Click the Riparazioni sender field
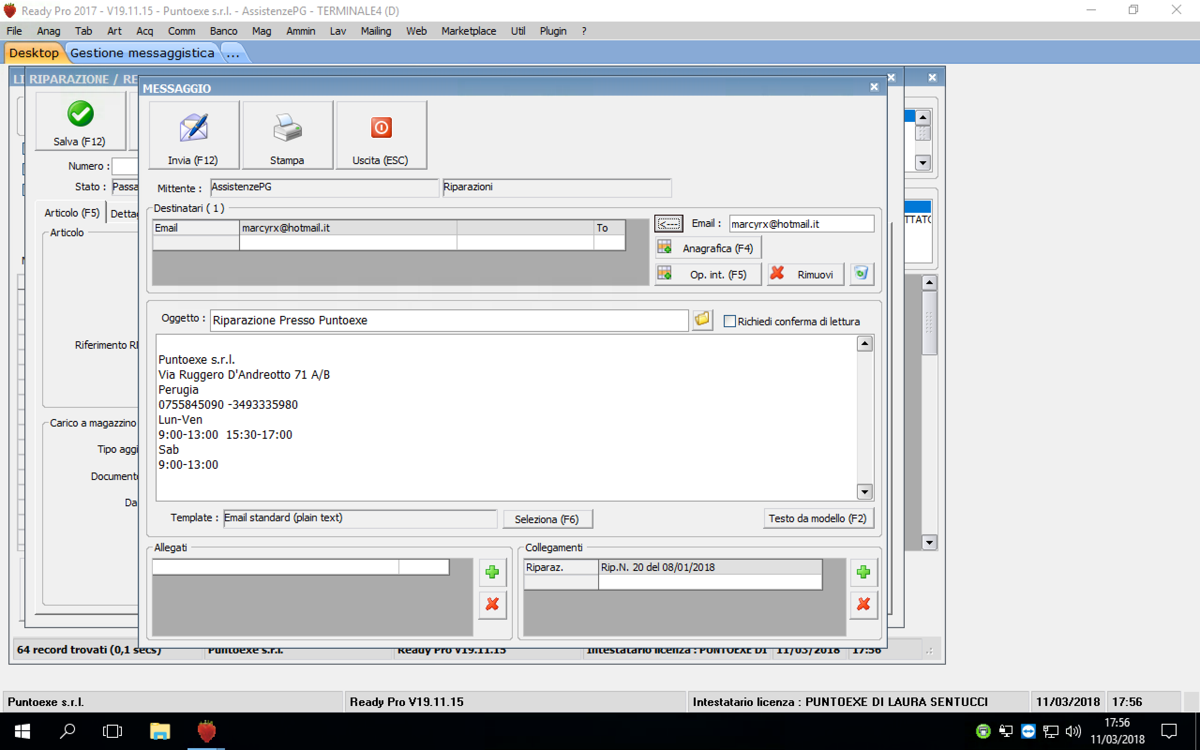The height and width of the screenshot is (750, 1200). 556,187
